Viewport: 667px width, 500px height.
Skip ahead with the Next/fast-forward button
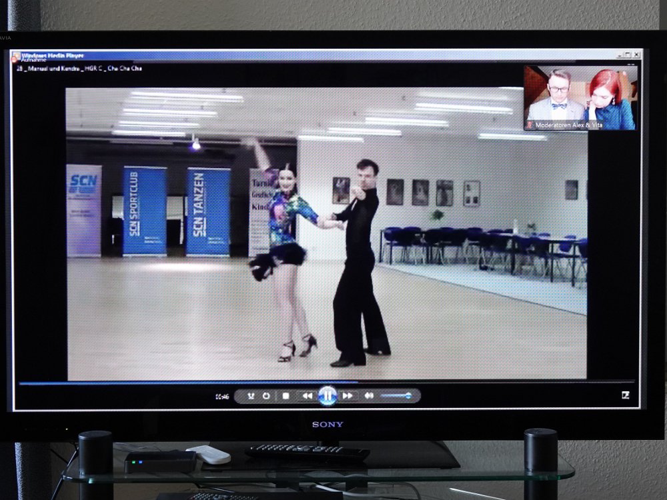348,396
